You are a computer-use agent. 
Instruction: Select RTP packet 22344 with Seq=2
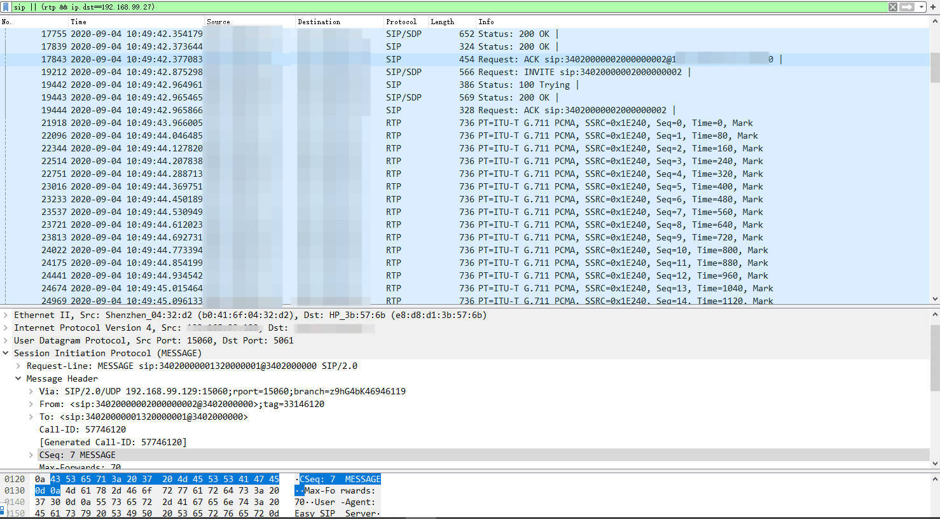click(464, 148)
